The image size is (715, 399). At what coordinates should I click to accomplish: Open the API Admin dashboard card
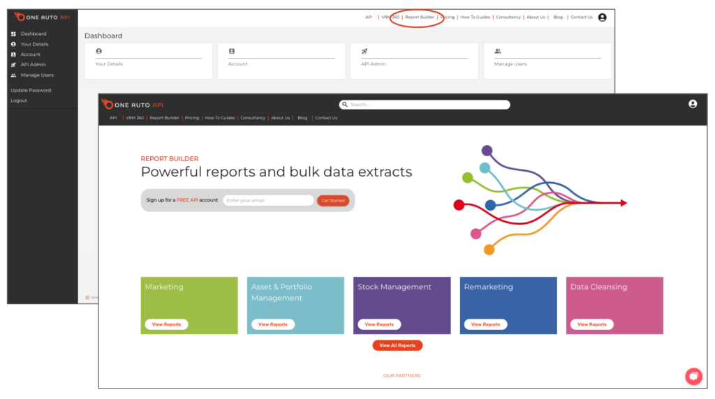(415, 61)
